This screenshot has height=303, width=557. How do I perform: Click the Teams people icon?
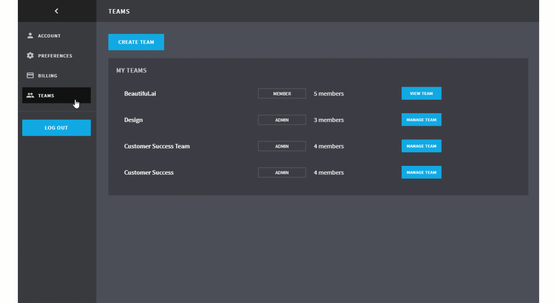click(x=30, y=95)
